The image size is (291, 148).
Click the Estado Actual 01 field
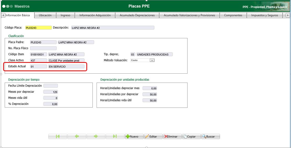(38, 66)
